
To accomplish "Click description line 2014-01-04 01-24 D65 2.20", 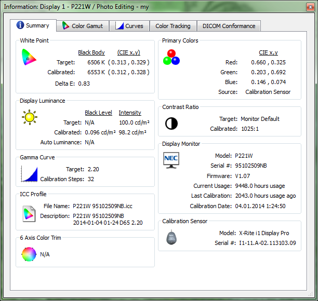I will [108, 223].
